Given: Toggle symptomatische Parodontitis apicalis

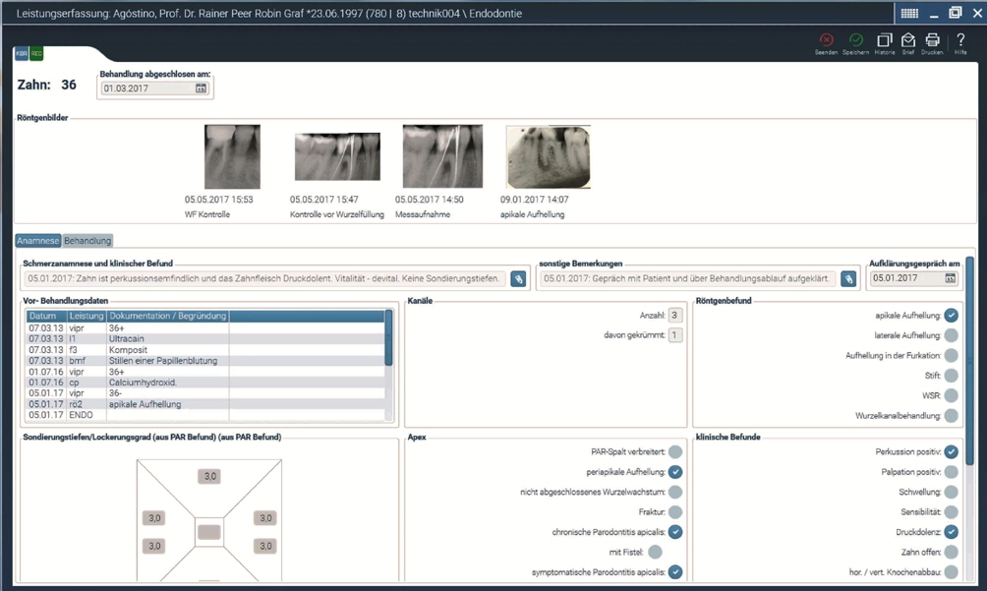Looking at the screenshot, I should (675, 572).
